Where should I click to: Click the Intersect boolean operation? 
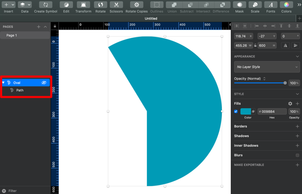point(206,5)
